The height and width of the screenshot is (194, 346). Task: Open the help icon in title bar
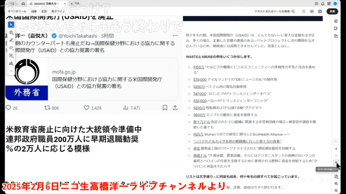(316, 4)
